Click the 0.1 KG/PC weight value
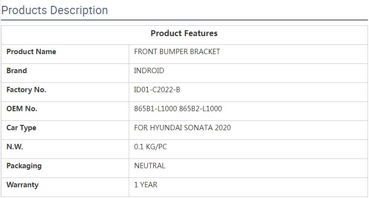 (151, 147)
